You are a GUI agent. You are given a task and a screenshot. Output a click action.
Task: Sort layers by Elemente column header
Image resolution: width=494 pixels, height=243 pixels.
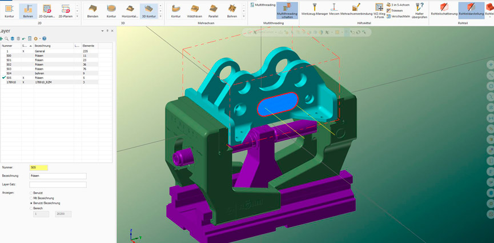point(89,46)
